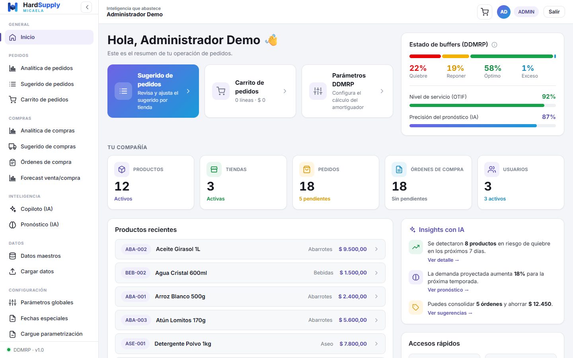This screenshot has height=358, width=573.
Task: Open Atún Lomitos 170g row chevron
Action: [x=376, y=320]
